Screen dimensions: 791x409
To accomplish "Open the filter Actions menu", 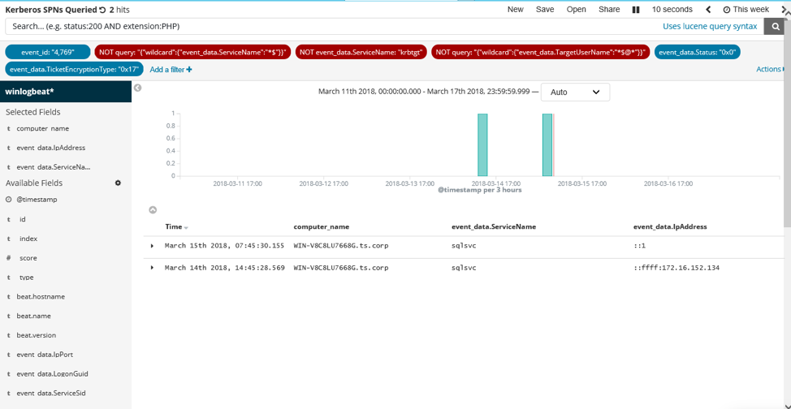I will [x=770, y=69].
